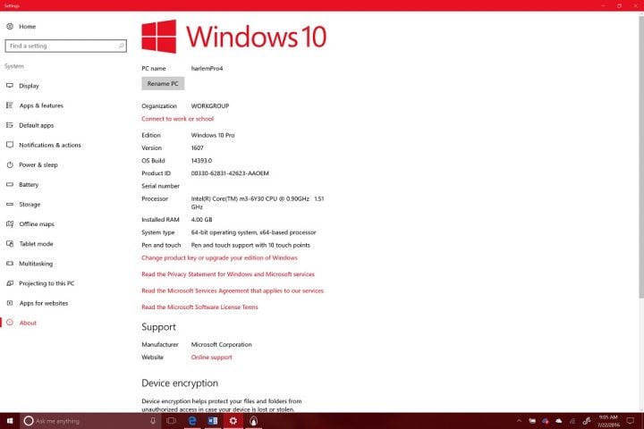Open Microsoft Software License Terms link
The height and width of the screenshot is (429, 644).
199,307
